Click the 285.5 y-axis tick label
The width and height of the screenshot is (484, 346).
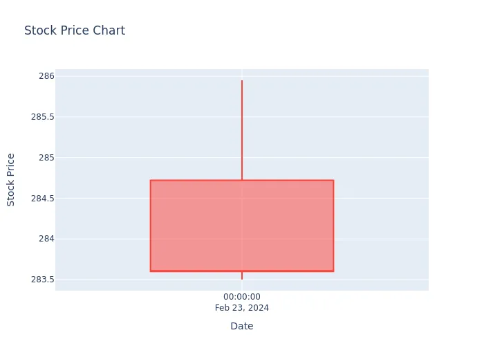43,117
